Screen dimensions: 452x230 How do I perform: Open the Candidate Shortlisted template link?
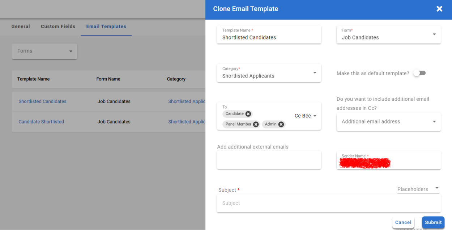coord(41,122)
